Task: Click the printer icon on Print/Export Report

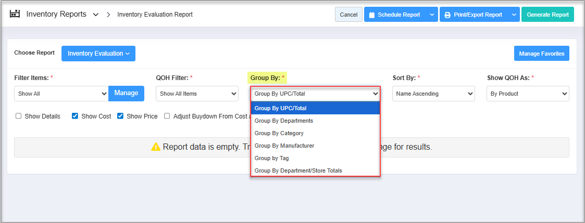Action: (x=447, y=15)
